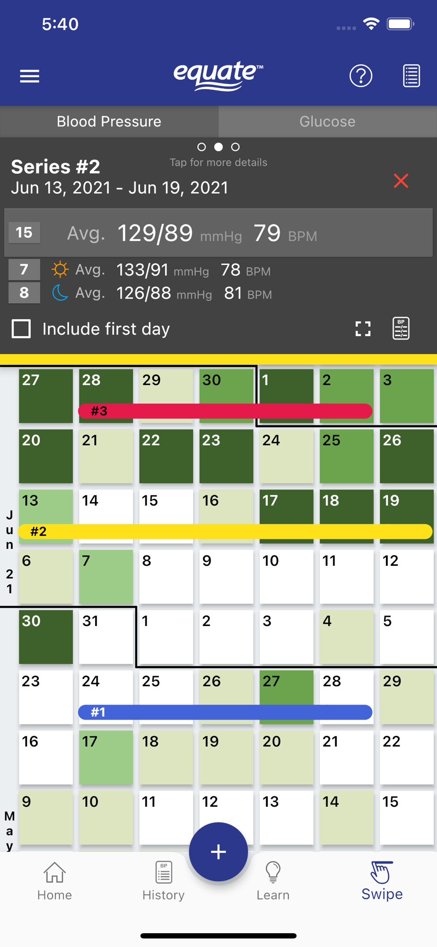
Task: Check the Include first day box
Action: [x=21, y=329]
